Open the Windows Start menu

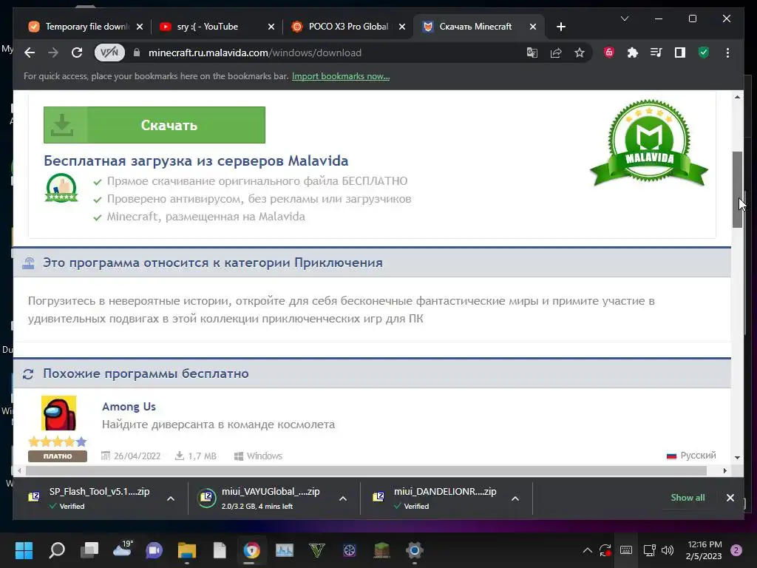24,550
